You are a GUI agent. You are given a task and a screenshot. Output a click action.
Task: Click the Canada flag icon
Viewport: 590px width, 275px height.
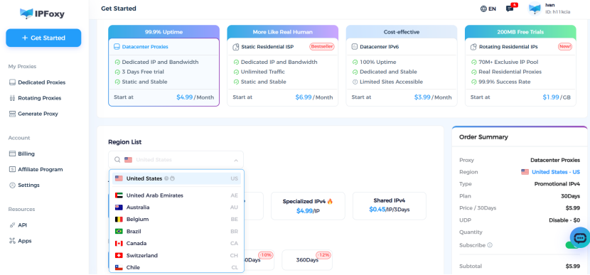pyautogui.click(x=119, y=244)
